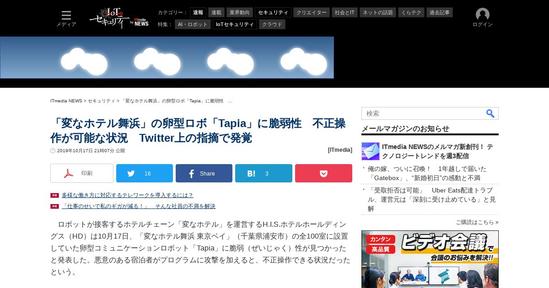Open the AI・ロボット feature tab
549x288 pixels.
(193, 24)
